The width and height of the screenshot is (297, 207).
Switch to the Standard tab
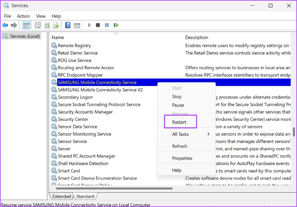(x=85, y=196)
